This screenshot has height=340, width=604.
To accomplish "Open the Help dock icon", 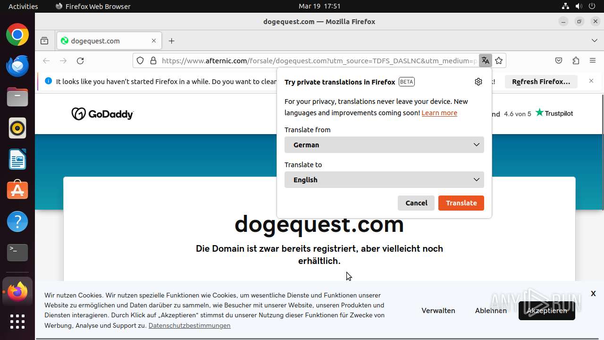I will point(17,221).
